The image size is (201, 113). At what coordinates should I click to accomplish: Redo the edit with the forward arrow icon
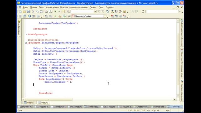click(x=59, y=12)
